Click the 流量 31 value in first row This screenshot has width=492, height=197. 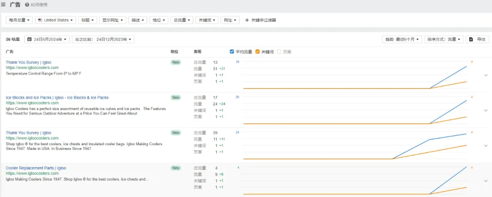[x=215, y=69]
